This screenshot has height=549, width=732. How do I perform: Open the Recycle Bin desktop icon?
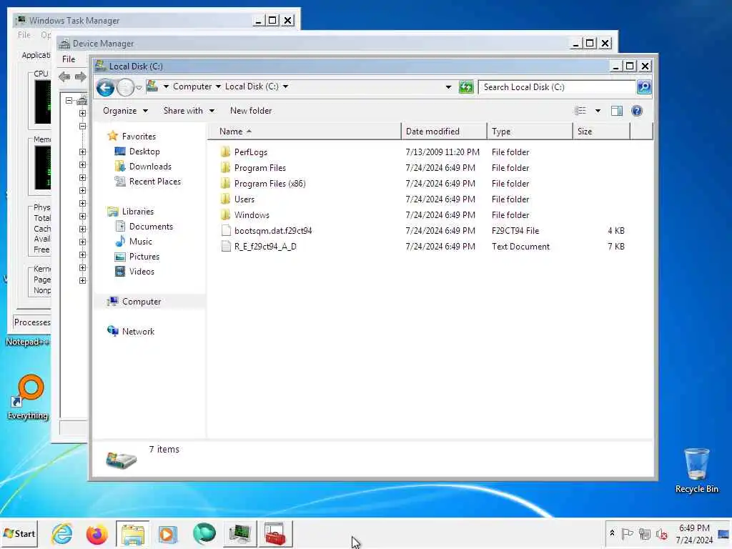(696, 470)
